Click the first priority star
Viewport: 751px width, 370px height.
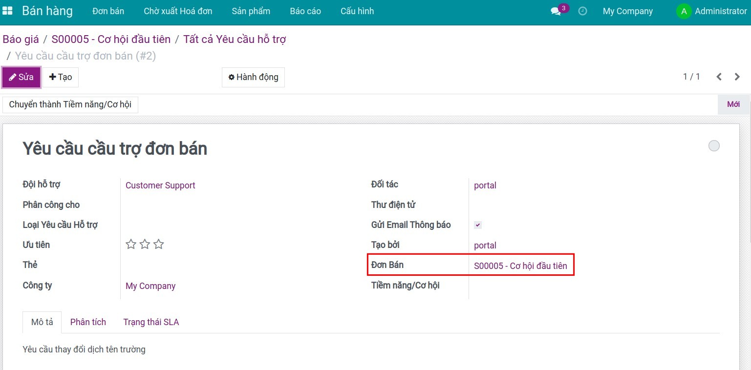pos(131,245)
